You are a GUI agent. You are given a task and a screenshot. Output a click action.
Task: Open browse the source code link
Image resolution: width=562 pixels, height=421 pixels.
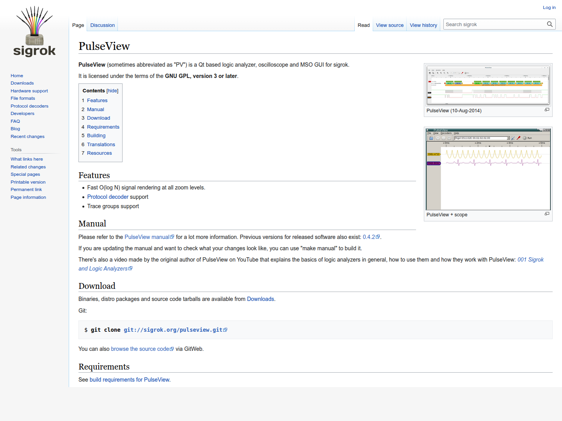click(142, 349)
